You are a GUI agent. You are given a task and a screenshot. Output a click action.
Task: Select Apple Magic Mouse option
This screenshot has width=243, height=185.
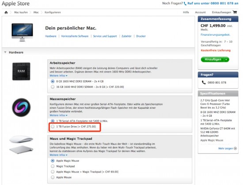tap(53, 161)
